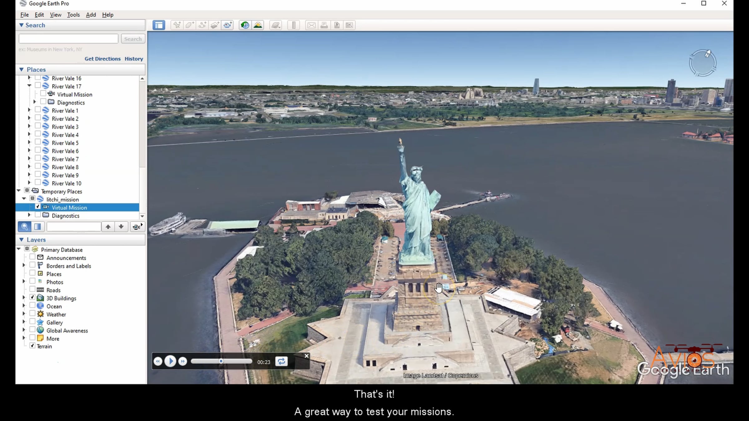The width and height of the screenshot is (749, 421).
Task: Enable the Weather layer checkbox
Action: (32, 314)
